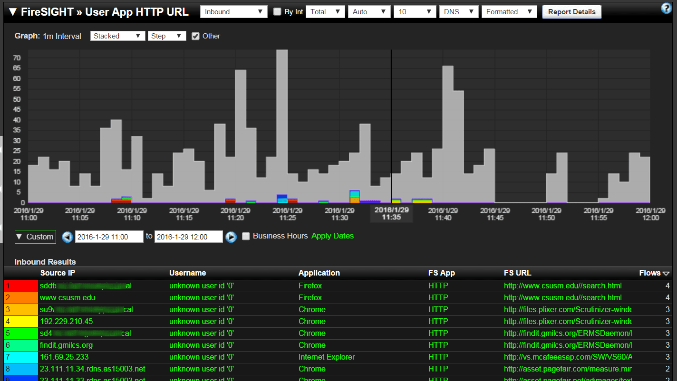Toggle the Business Hours checkbox
The image size is (677, 381).
coord(246,236)
